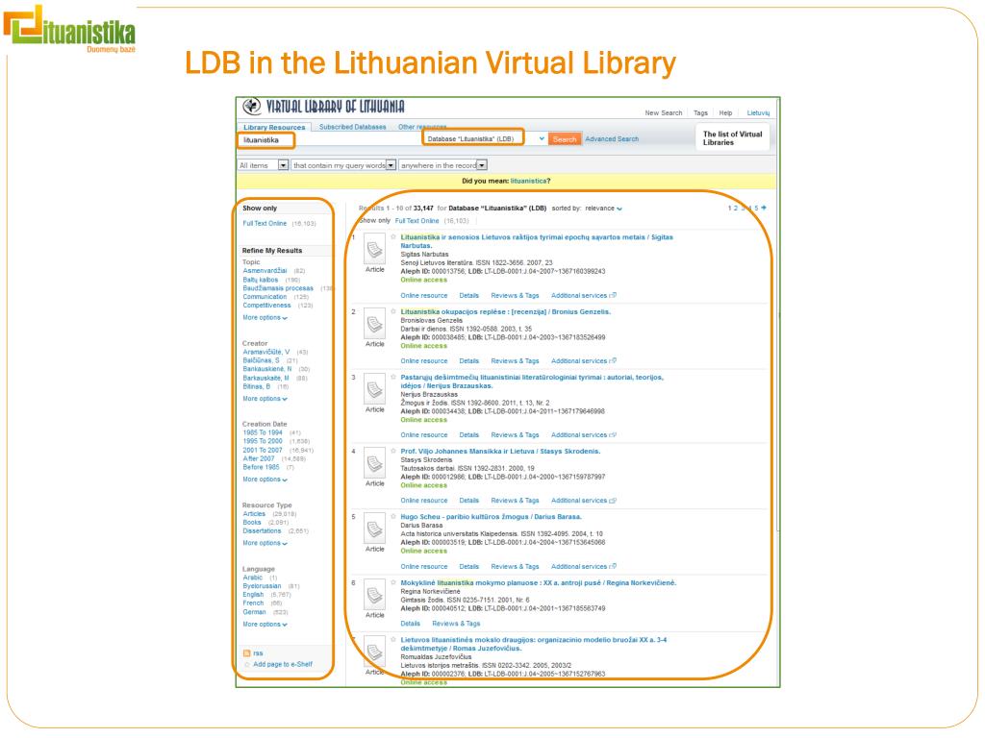
Task: Open 'Additional services' for the Stasys Skrodenis result
Action: coord(584,501)
